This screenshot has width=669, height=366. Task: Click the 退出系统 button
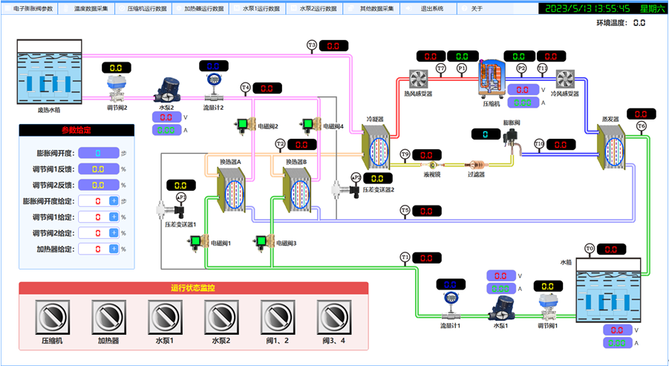click(x=431, y=9)
